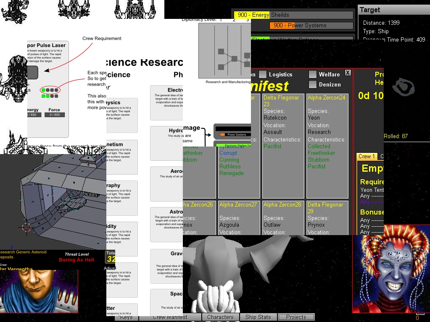
Task: Toggle the Denizen checkbox
Action: click(313, 84)
